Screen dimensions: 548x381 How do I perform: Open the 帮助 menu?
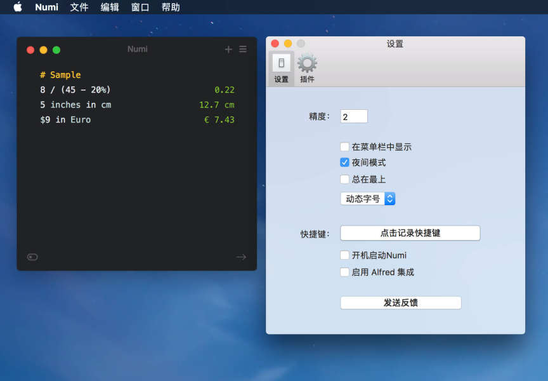(x=171, y=7)
